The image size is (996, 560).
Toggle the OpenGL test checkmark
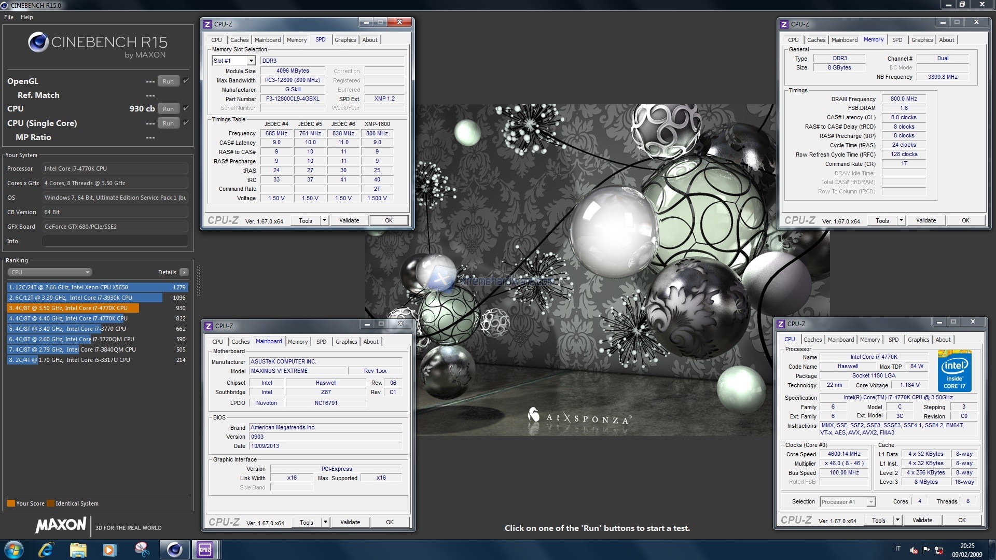186,80
